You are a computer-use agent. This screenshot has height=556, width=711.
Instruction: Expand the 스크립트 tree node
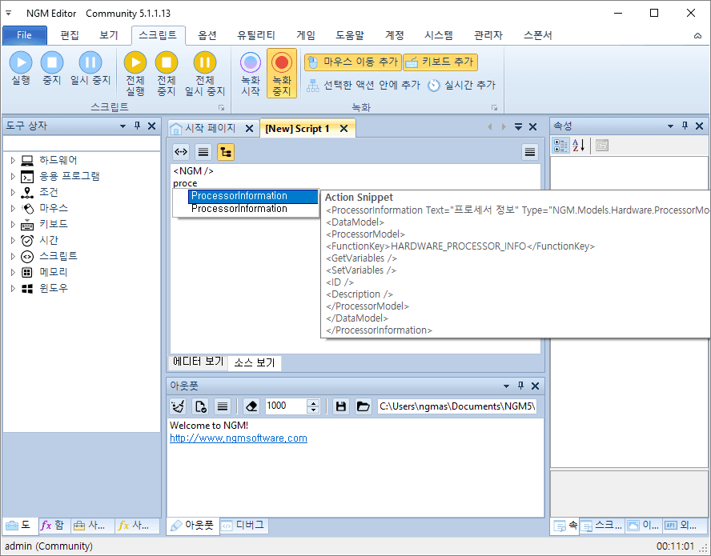13,256
